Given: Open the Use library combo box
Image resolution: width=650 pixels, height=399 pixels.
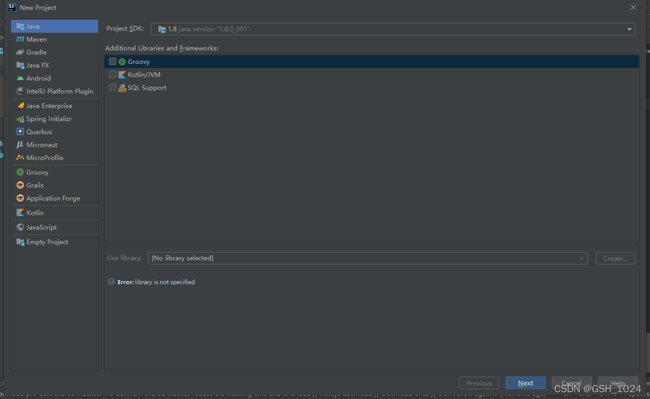Looking at the screenshot, I should [367, 258].
